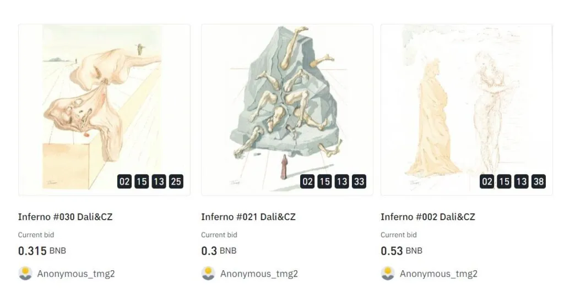Click the countdown timer on Inferno #002
This screenshot has width=564, height=296.
513,182
